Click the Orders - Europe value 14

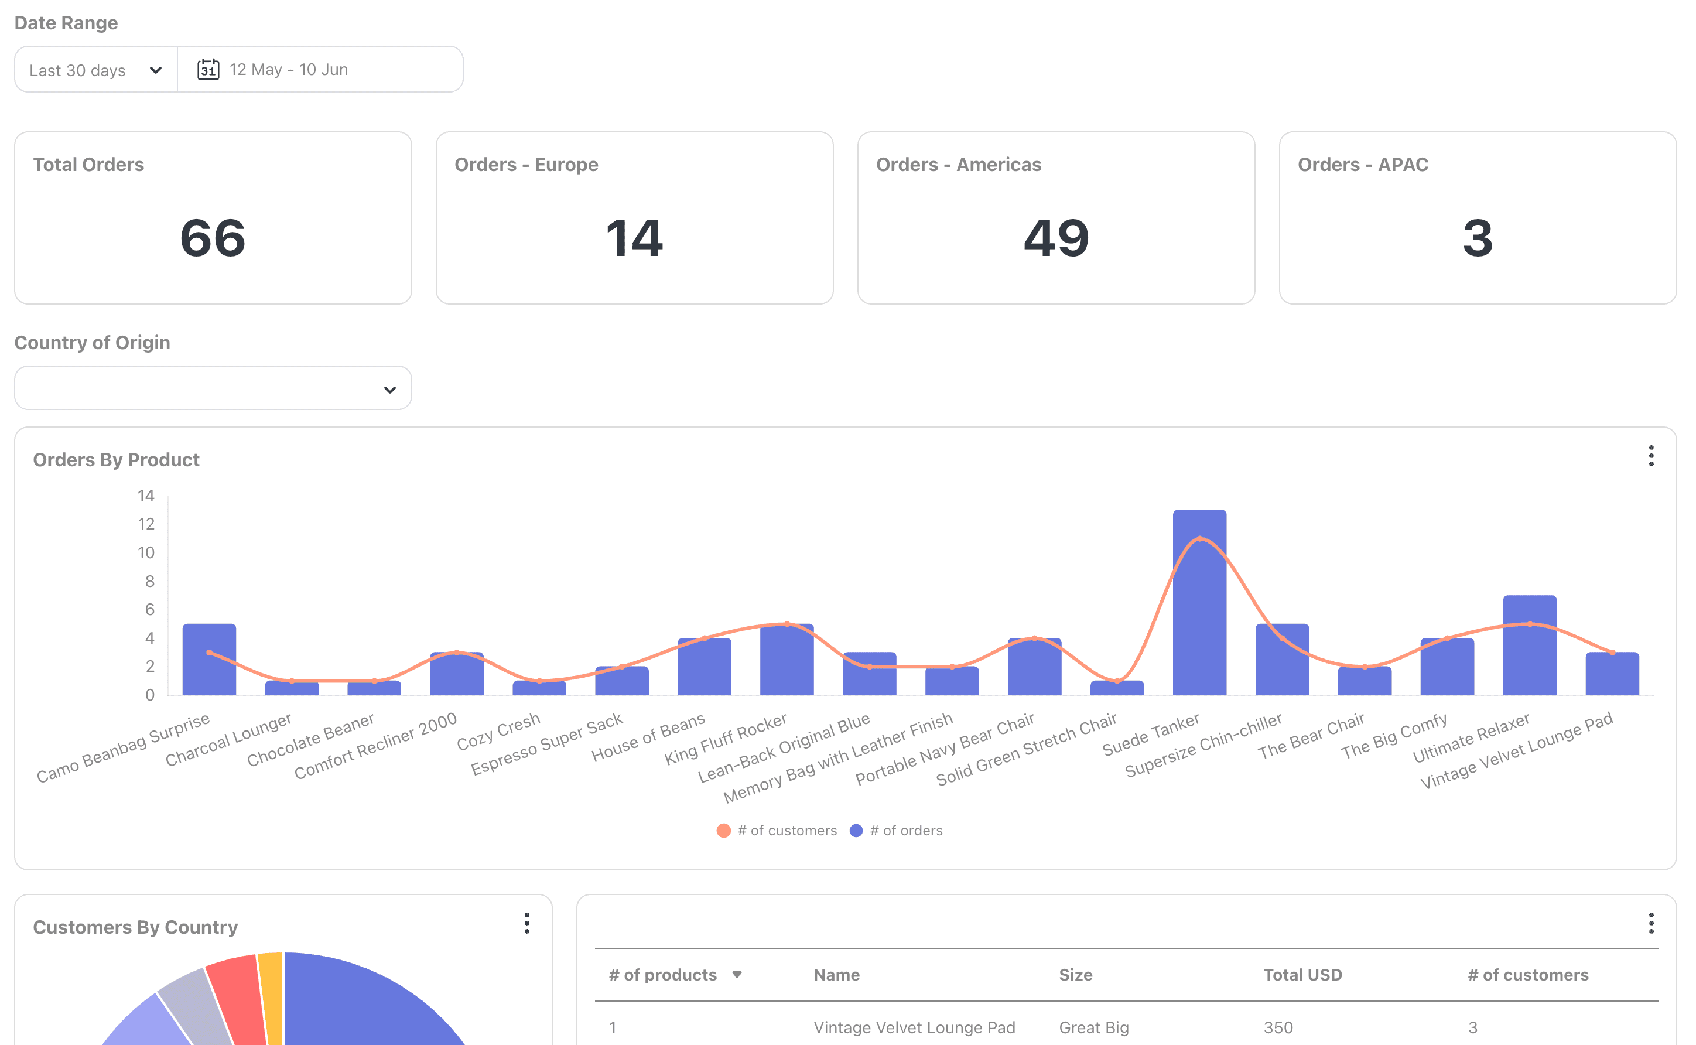tap(634, 238)
